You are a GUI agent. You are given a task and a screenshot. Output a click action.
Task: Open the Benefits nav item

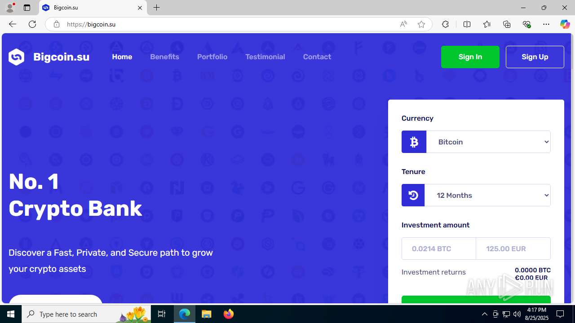164,57
